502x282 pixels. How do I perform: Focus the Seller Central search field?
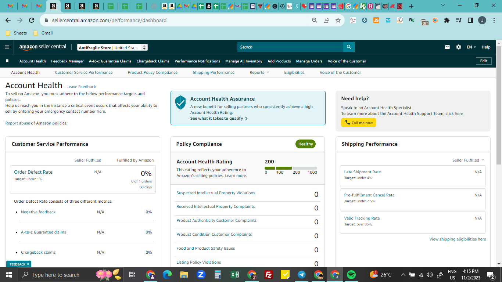[x=290, y=47]
